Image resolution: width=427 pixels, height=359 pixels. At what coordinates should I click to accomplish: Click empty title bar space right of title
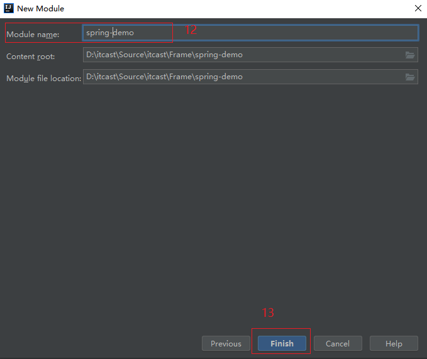tap(239, 9)
